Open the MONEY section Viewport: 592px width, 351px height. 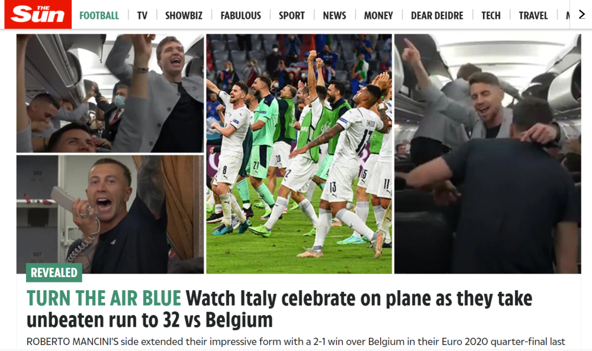tap(378, 15)
